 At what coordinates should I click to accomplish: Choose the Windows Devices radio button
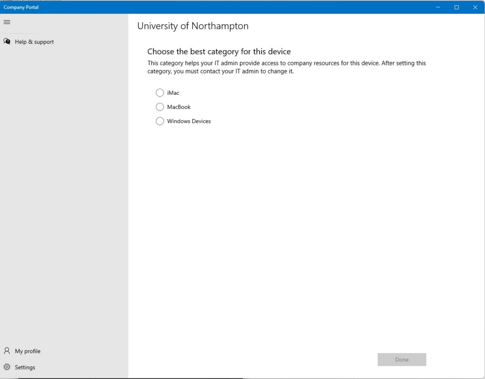[160, 121]
